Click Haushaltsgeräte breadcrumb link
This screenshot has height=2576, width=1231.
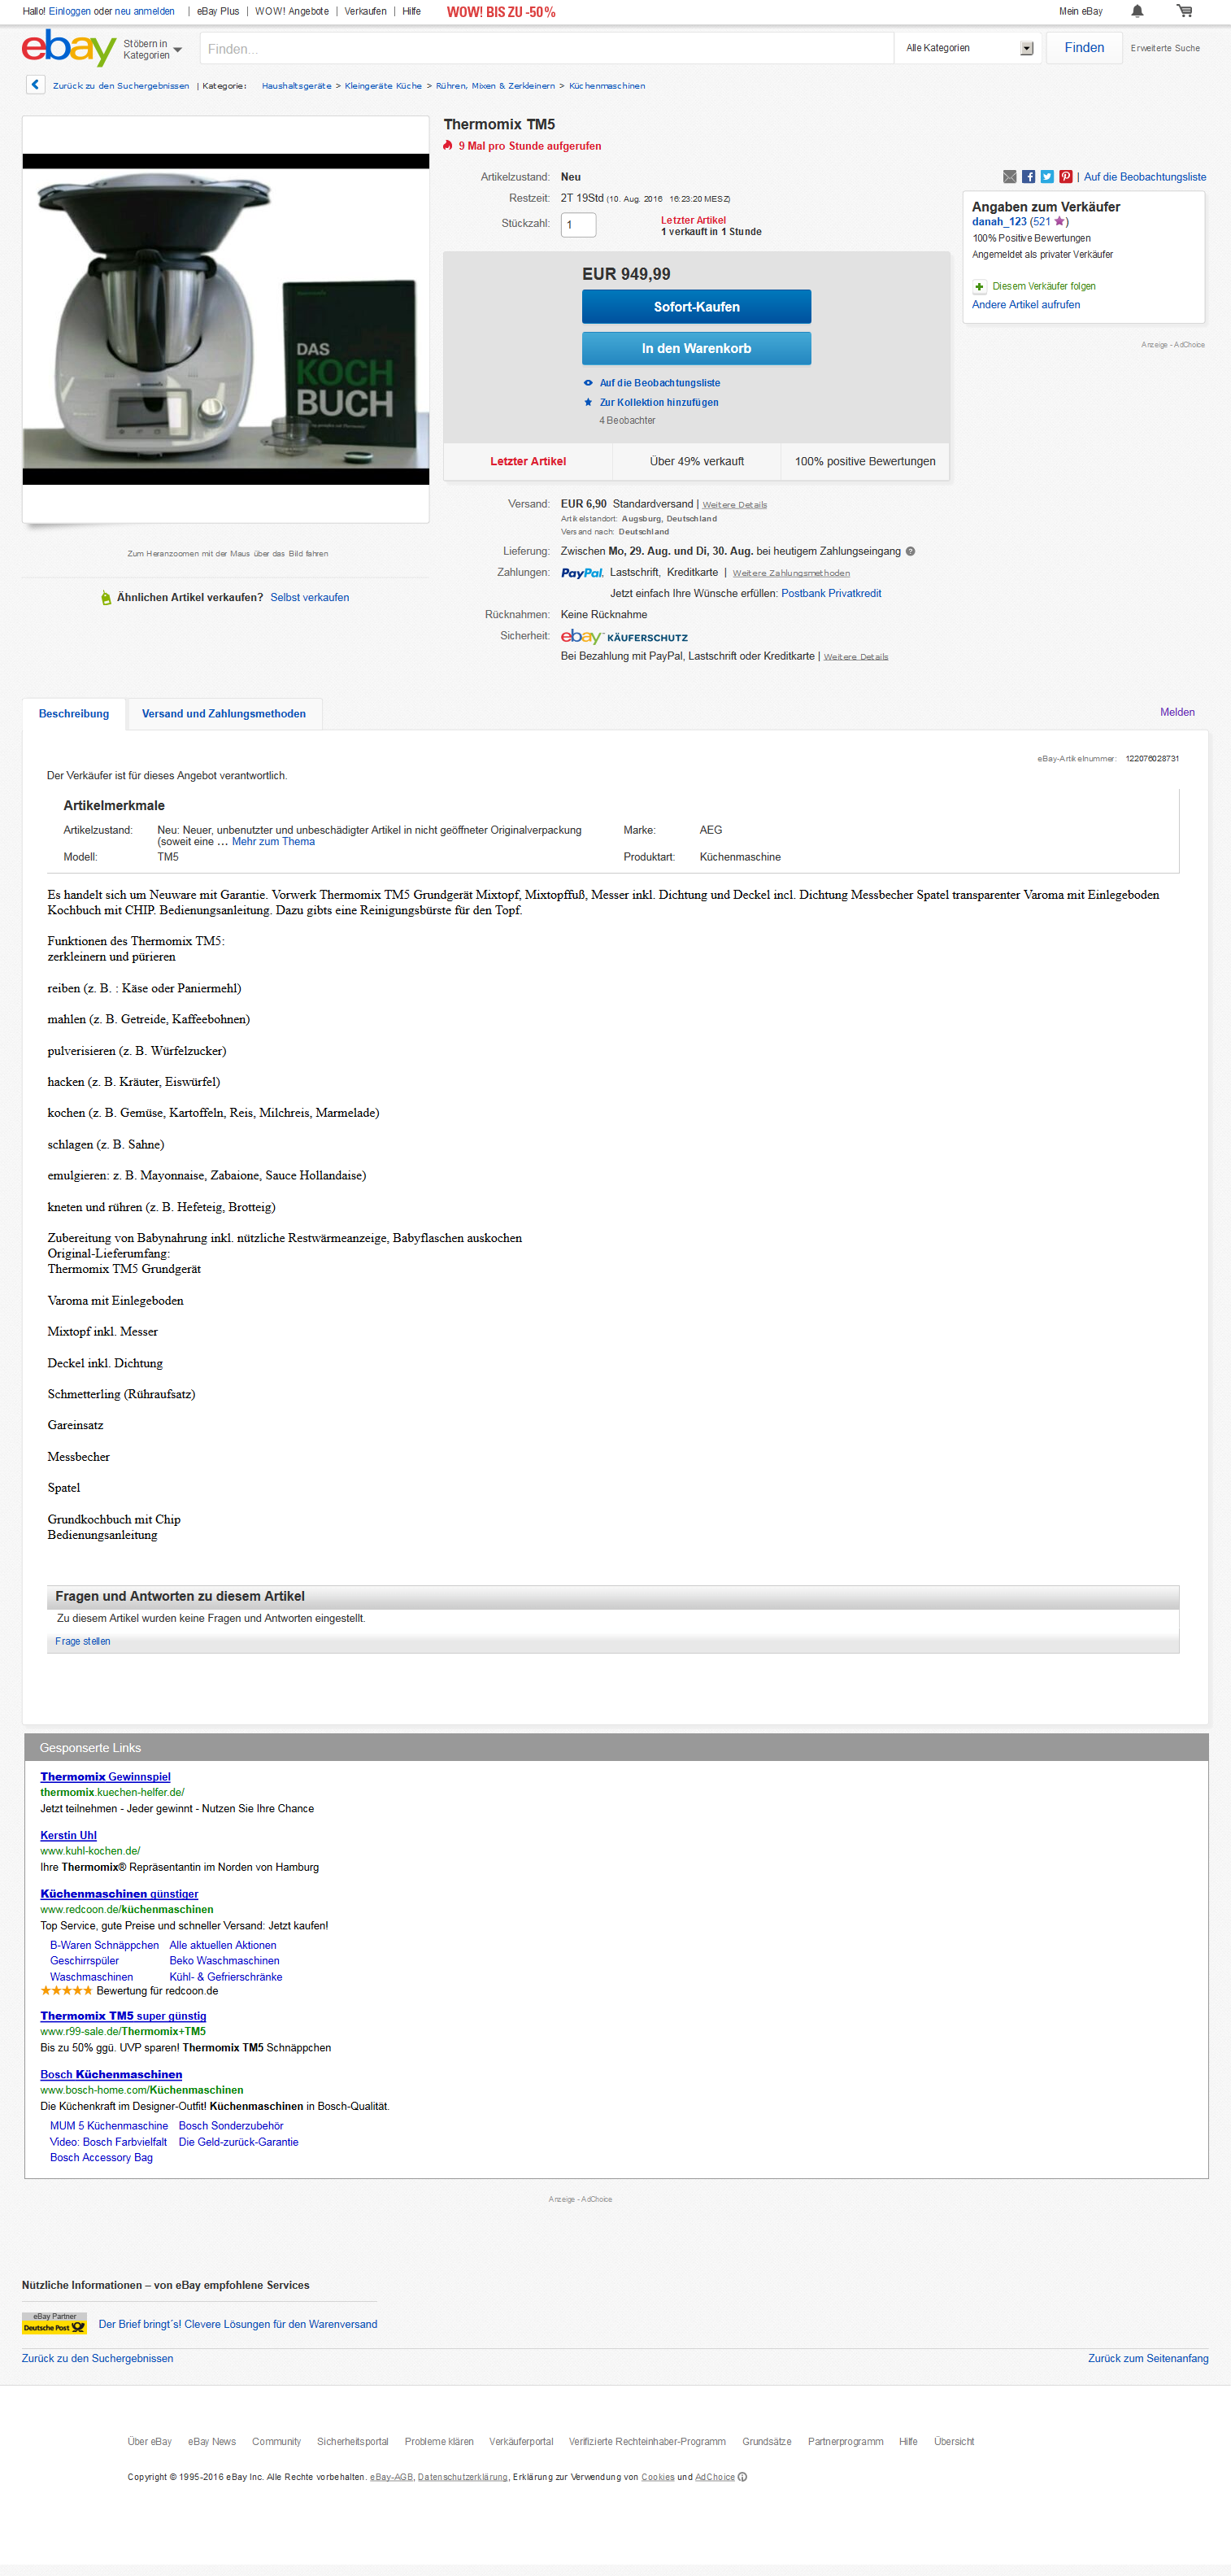click(296, 86)
